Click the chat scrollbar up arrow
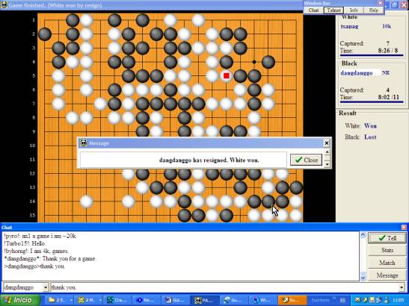 coord(363,235)
